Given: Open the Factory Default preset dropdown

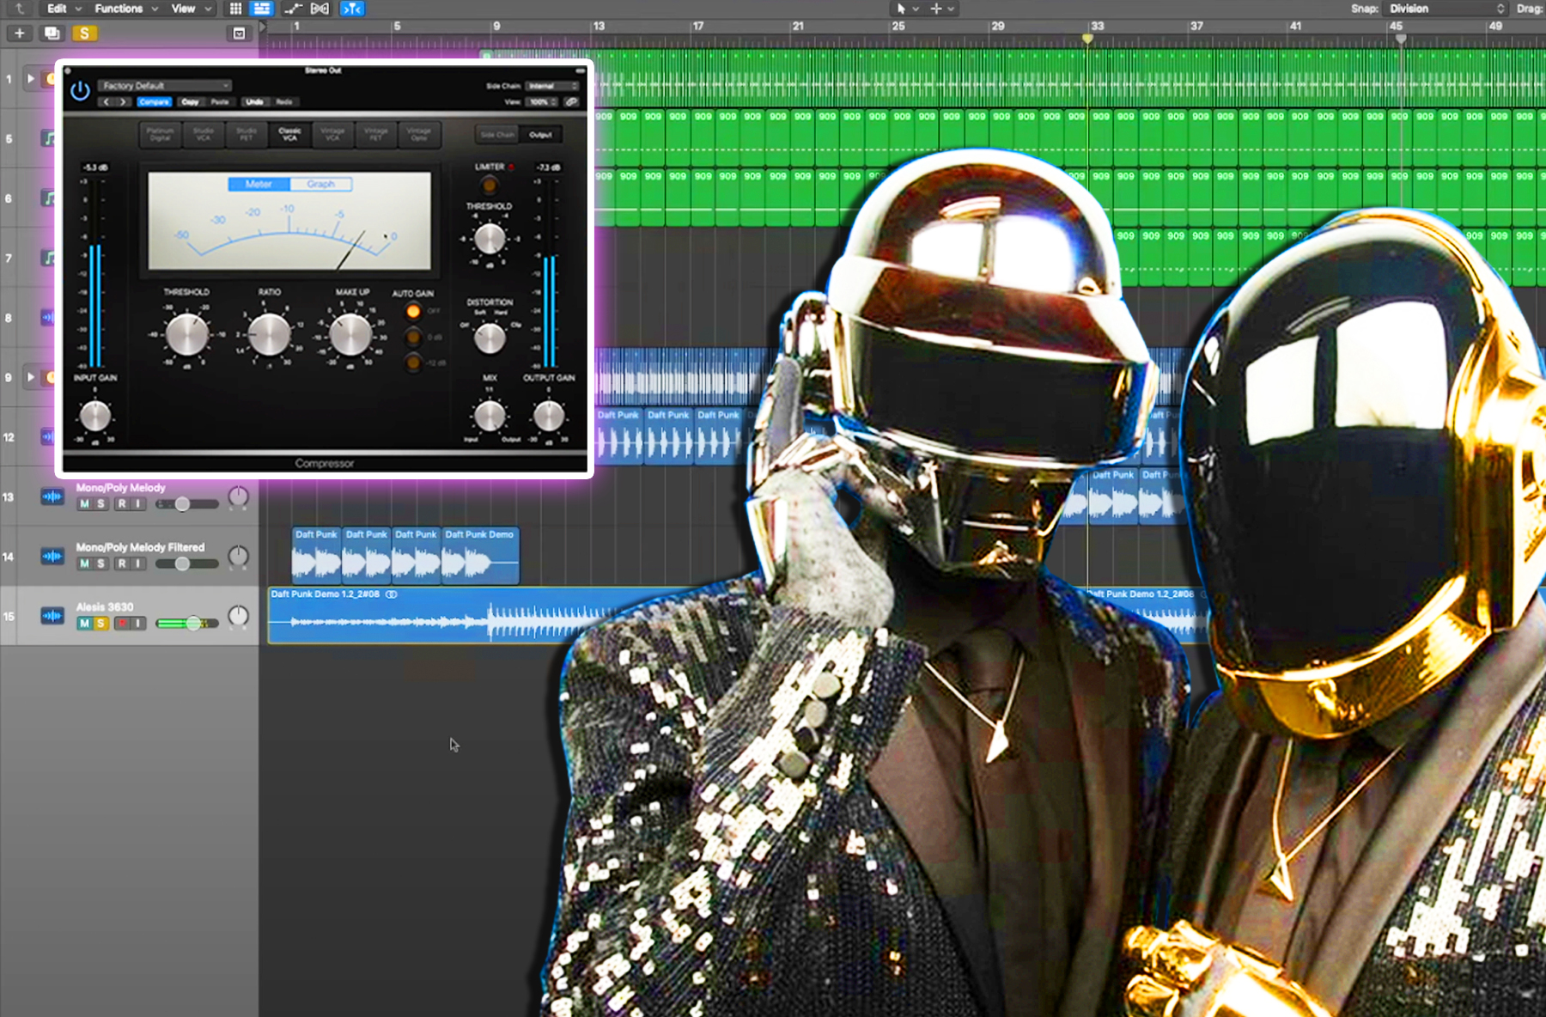Looking at the screenshot, I should click(165, 86).
